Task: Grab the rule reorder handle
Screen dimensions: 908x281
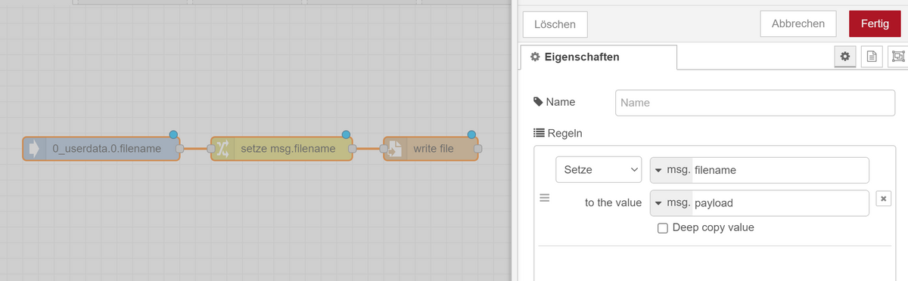Action: [543, 199]
